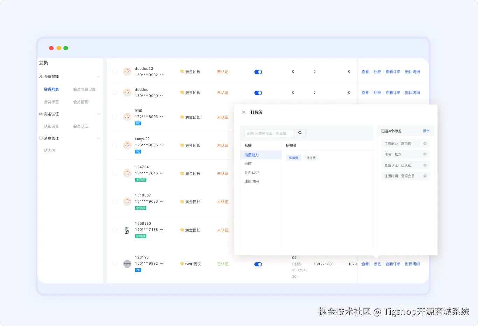Toggle the status switch for member dddddd23
This screenshot has height=326, width=478.
pyautogui.click(x=258, y=72)
